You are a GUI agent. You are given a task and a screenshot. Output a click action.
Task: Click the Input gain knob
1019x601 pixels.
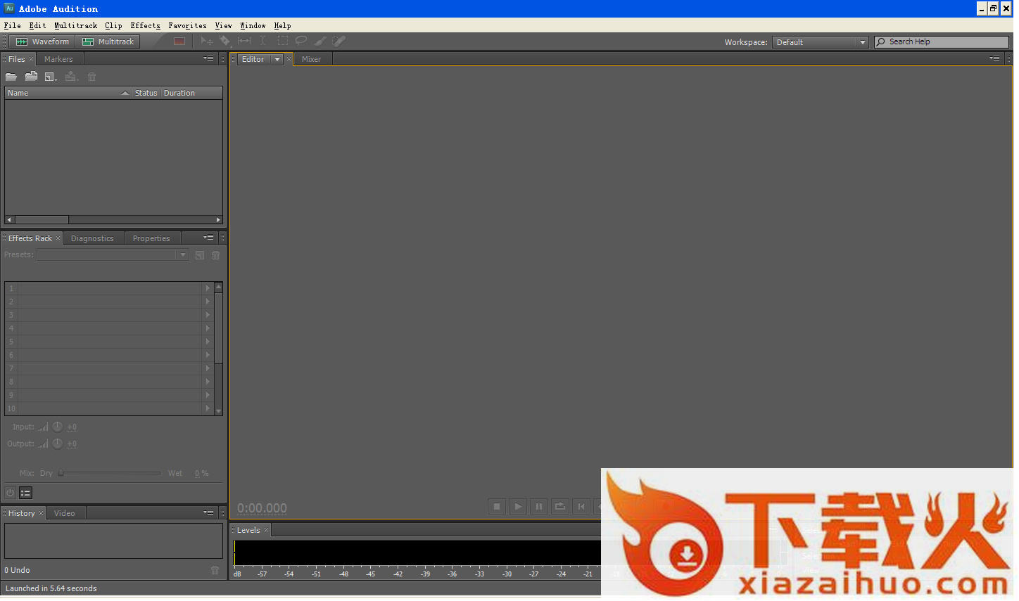[58, 427]
